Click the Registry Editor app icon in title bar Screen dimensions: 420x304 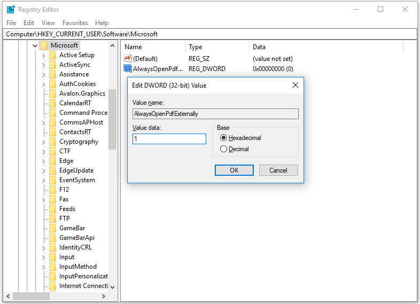(x=11, y=10)
